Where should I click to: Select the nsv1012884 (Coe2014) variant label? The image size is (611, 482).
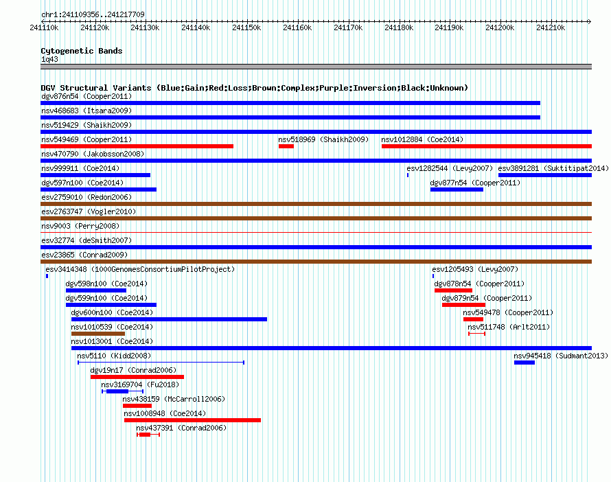[422, 139]
